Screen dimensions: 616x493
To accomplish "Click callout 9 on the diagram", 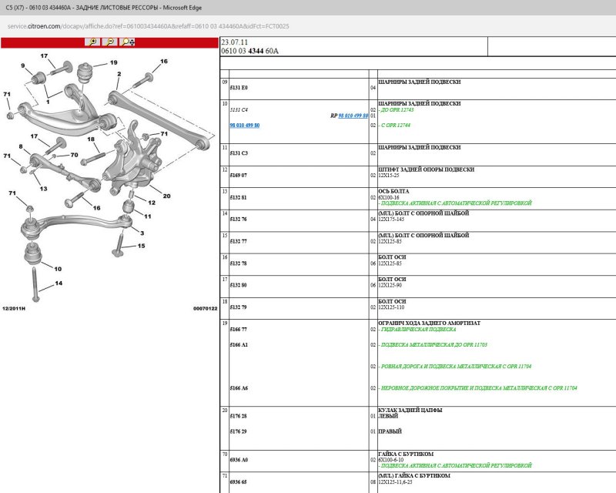I will (x=23, y=65).
